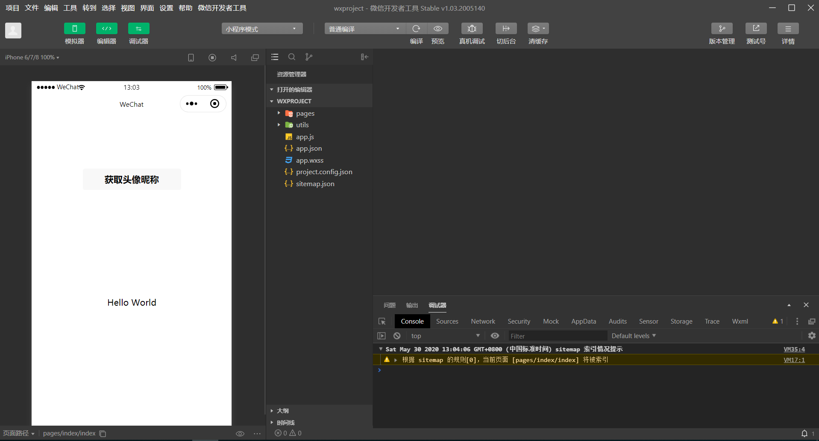Image resolution: width=819 pixels, height=441 pixels.
Task: Toggle the 编辑器 editor panel button
Action: (107, 29)
